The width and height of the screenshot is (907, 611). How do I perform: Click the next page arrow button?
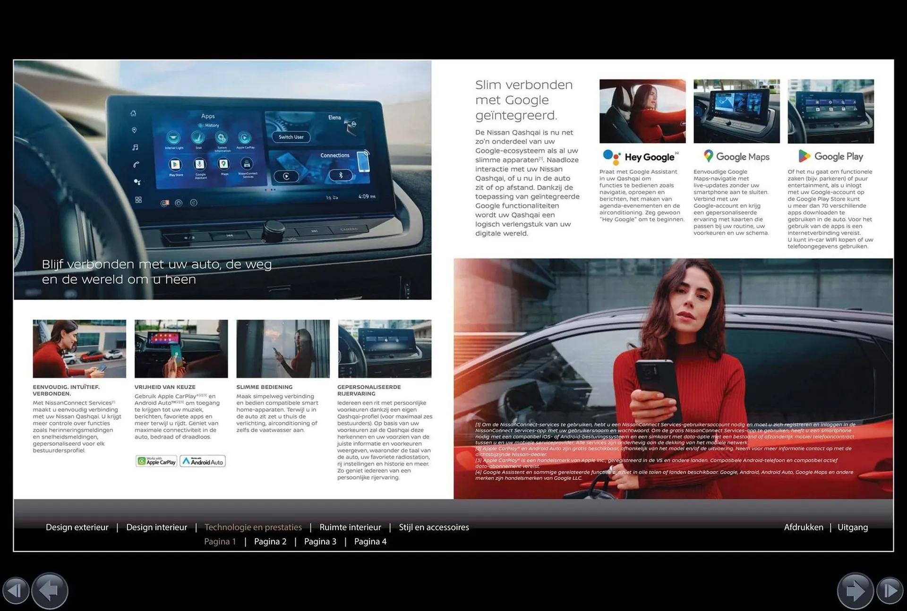pos(855,590)
